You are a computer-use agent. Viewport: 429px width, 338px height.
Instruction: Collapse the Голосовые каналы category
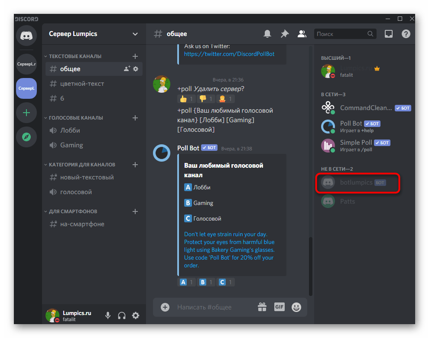tap(75, 118)
